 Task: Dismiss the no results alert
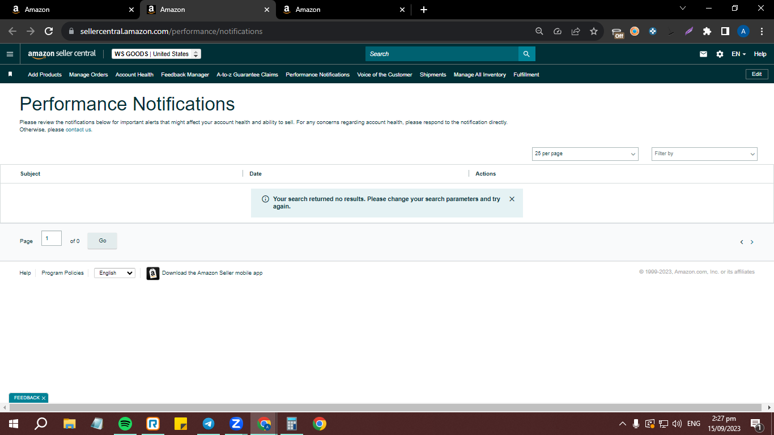[x=512, y=199]
